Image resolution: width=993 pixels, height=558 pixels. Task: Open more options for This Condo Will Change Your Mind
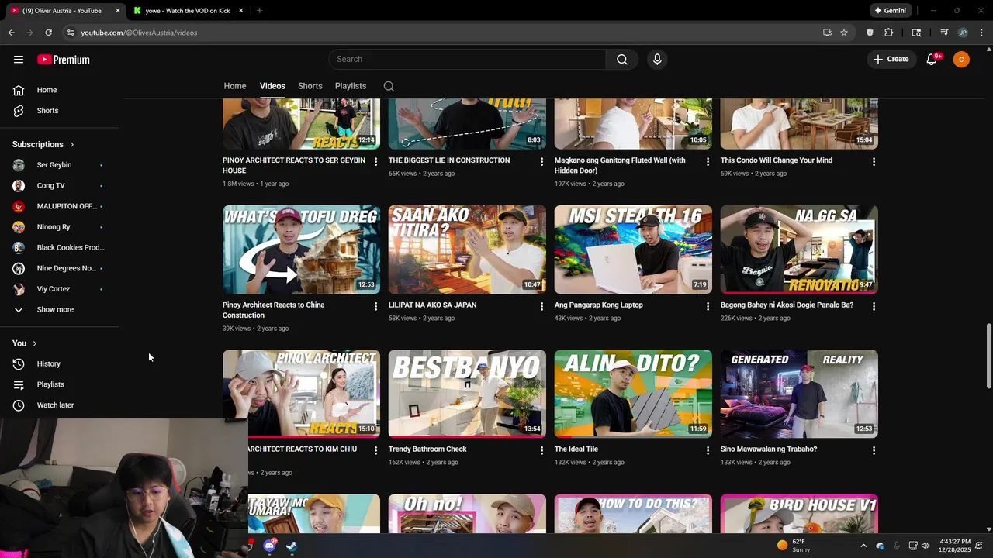coord(874,162)
